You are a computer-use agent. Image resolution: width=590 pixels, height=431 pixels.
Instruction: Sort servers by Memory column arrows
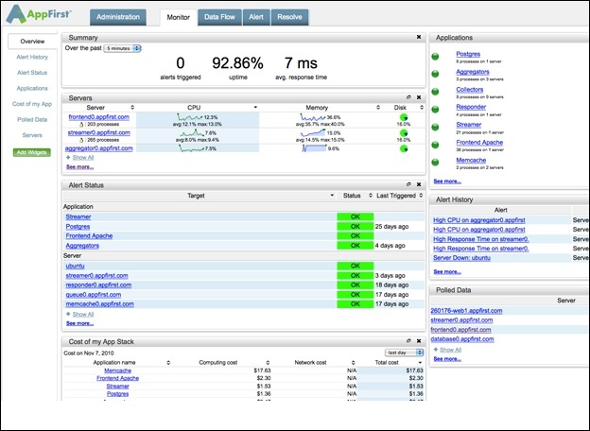[378, 108]
